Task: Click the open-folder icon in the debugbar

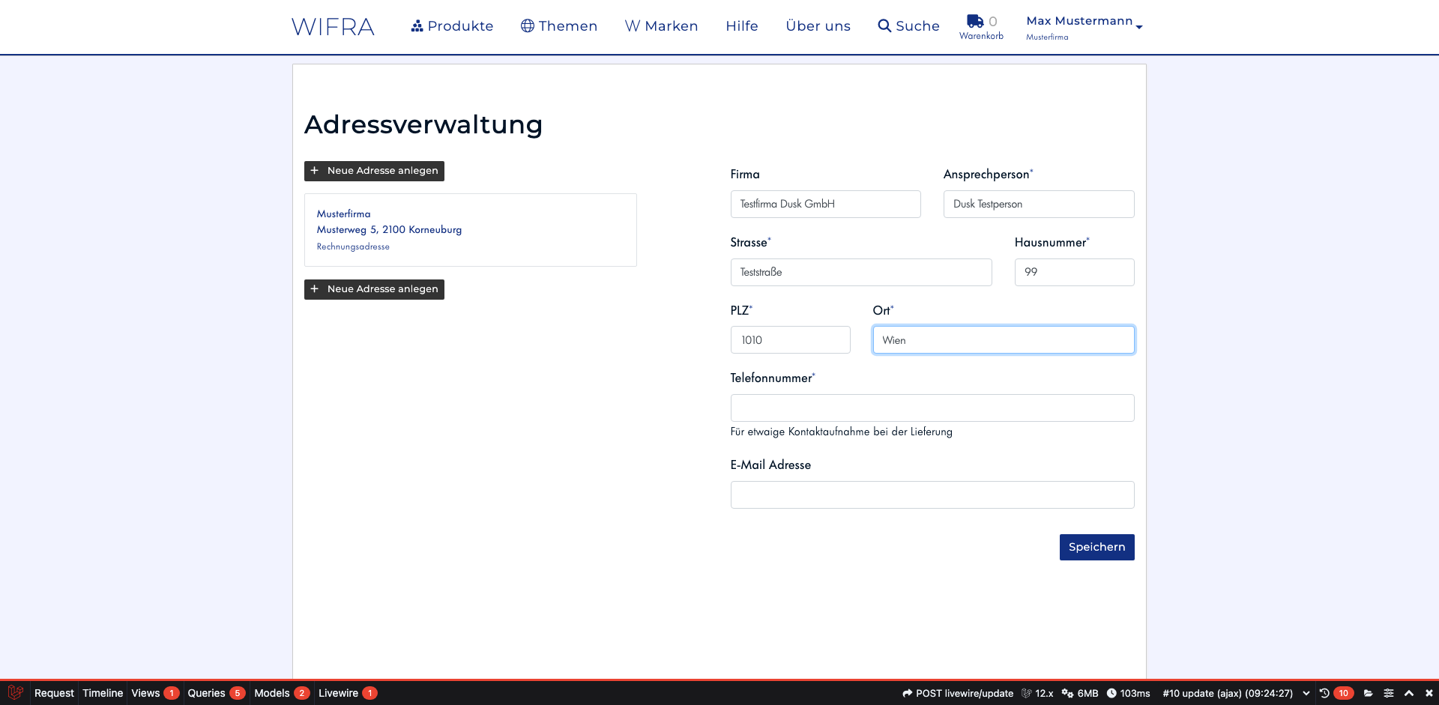Action: coord(1368,693)
